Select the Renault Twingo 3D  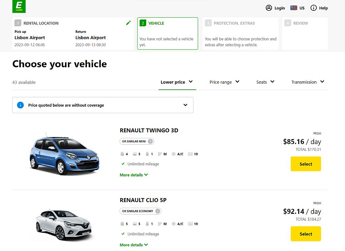click(306, 164)
